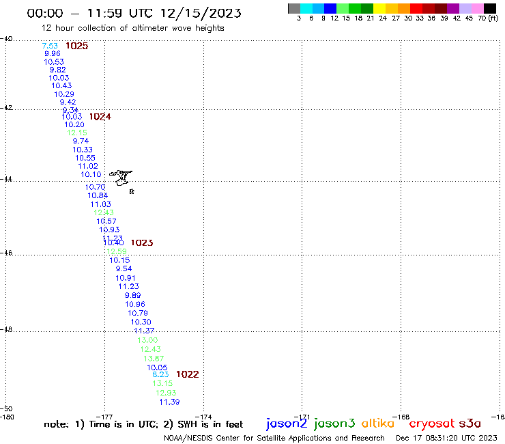Select wave height value 10.84
This screenshot has width=505, height=444.
click(x=98, y=195)
